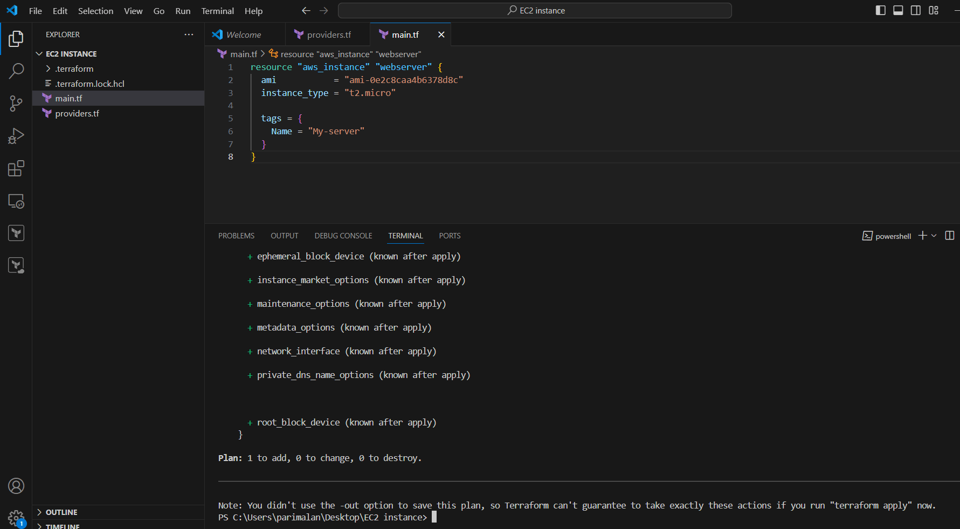Go forward with the right arrow
The height and width of the screenshot is (529, 960).
pyautogui.click(x=323, y=10)
